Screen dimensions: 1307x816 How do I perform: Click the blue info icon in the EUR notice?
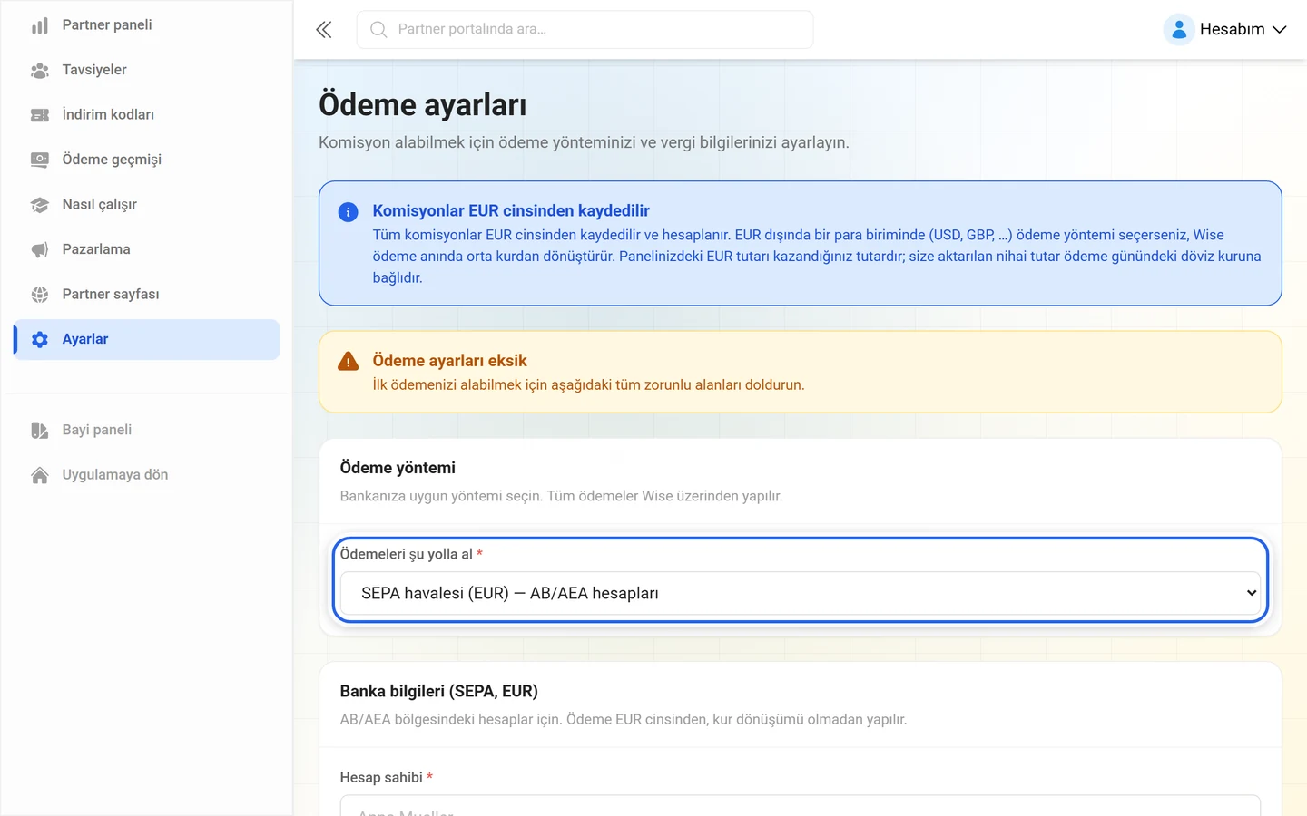click(x=348, y=212)
